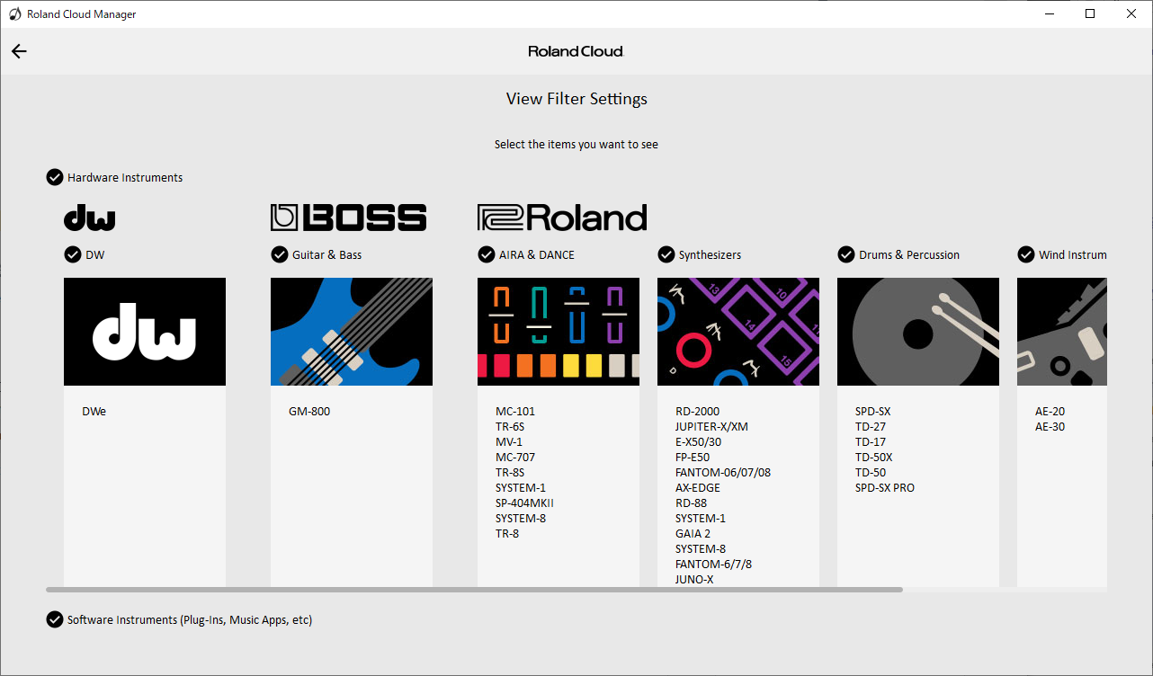The image size is (1153, 676).
Task: Click JUNO-X in the Synthesizers list
Action: (694, 580)
